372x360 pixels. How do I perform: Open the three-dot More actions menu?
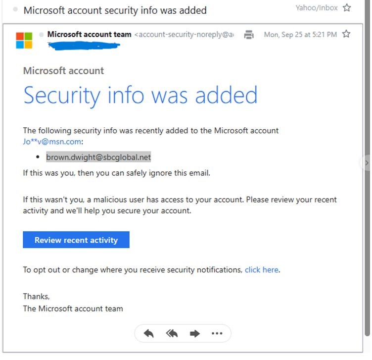click(217, 334)
